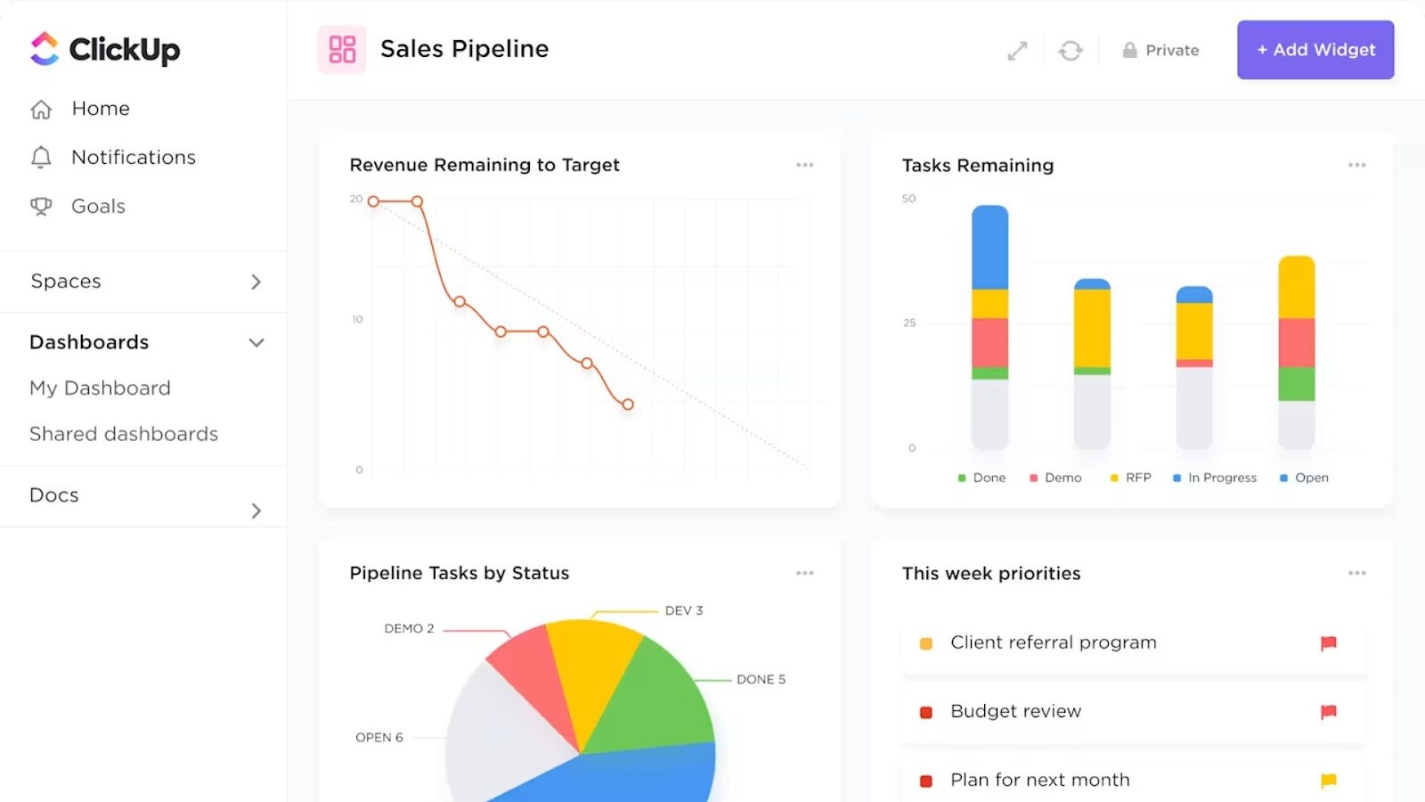This screenshot has height=802, width=1425.
Task: Click the yellow status square on Client referral program
Action: click(925, 642)
